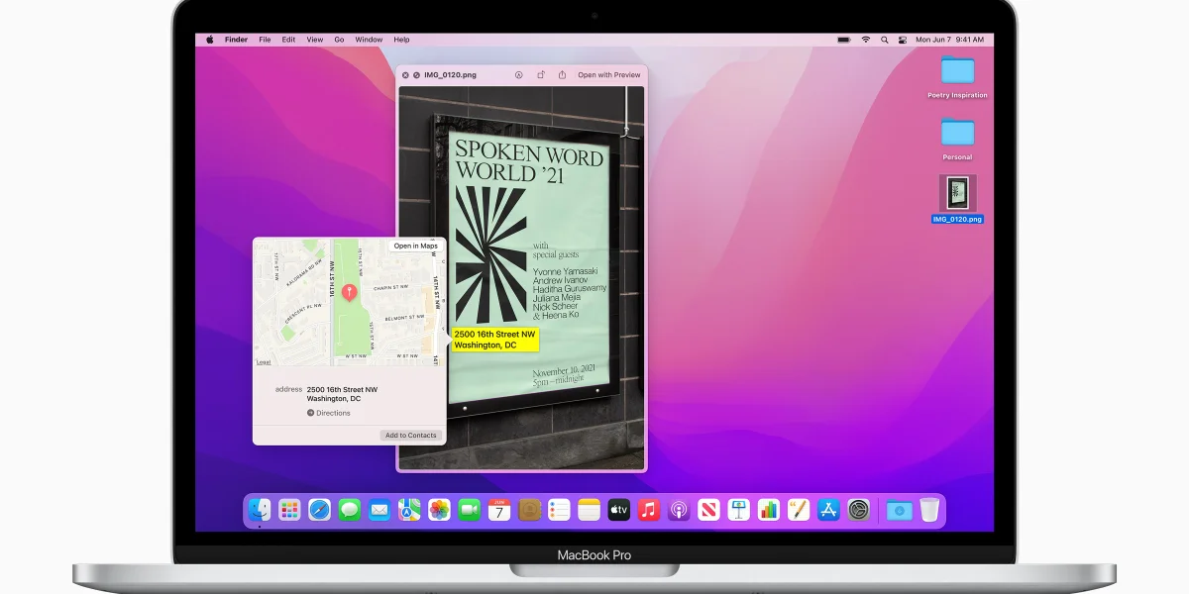The image size is (1189, 594).
Task: Open the Window menu
Action: [369, 40]
